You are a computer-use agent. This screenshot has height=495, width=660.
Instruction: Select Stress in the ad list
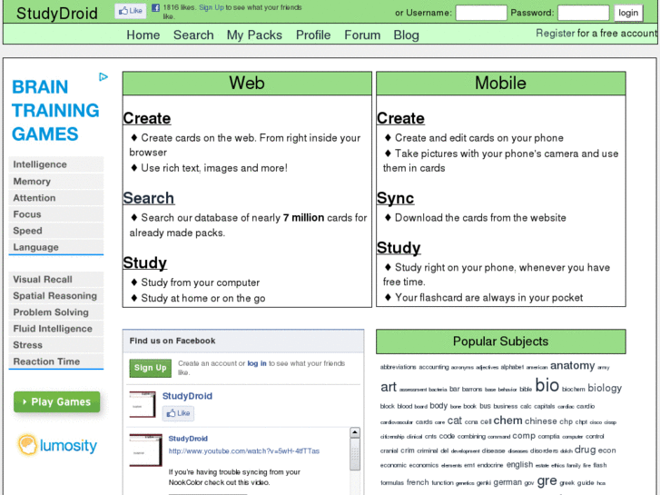coord(56,345)
